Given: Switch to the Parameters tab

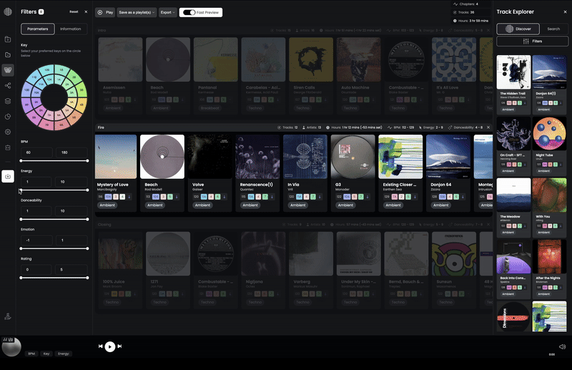Looking at the screenshot, I should 38,29.
